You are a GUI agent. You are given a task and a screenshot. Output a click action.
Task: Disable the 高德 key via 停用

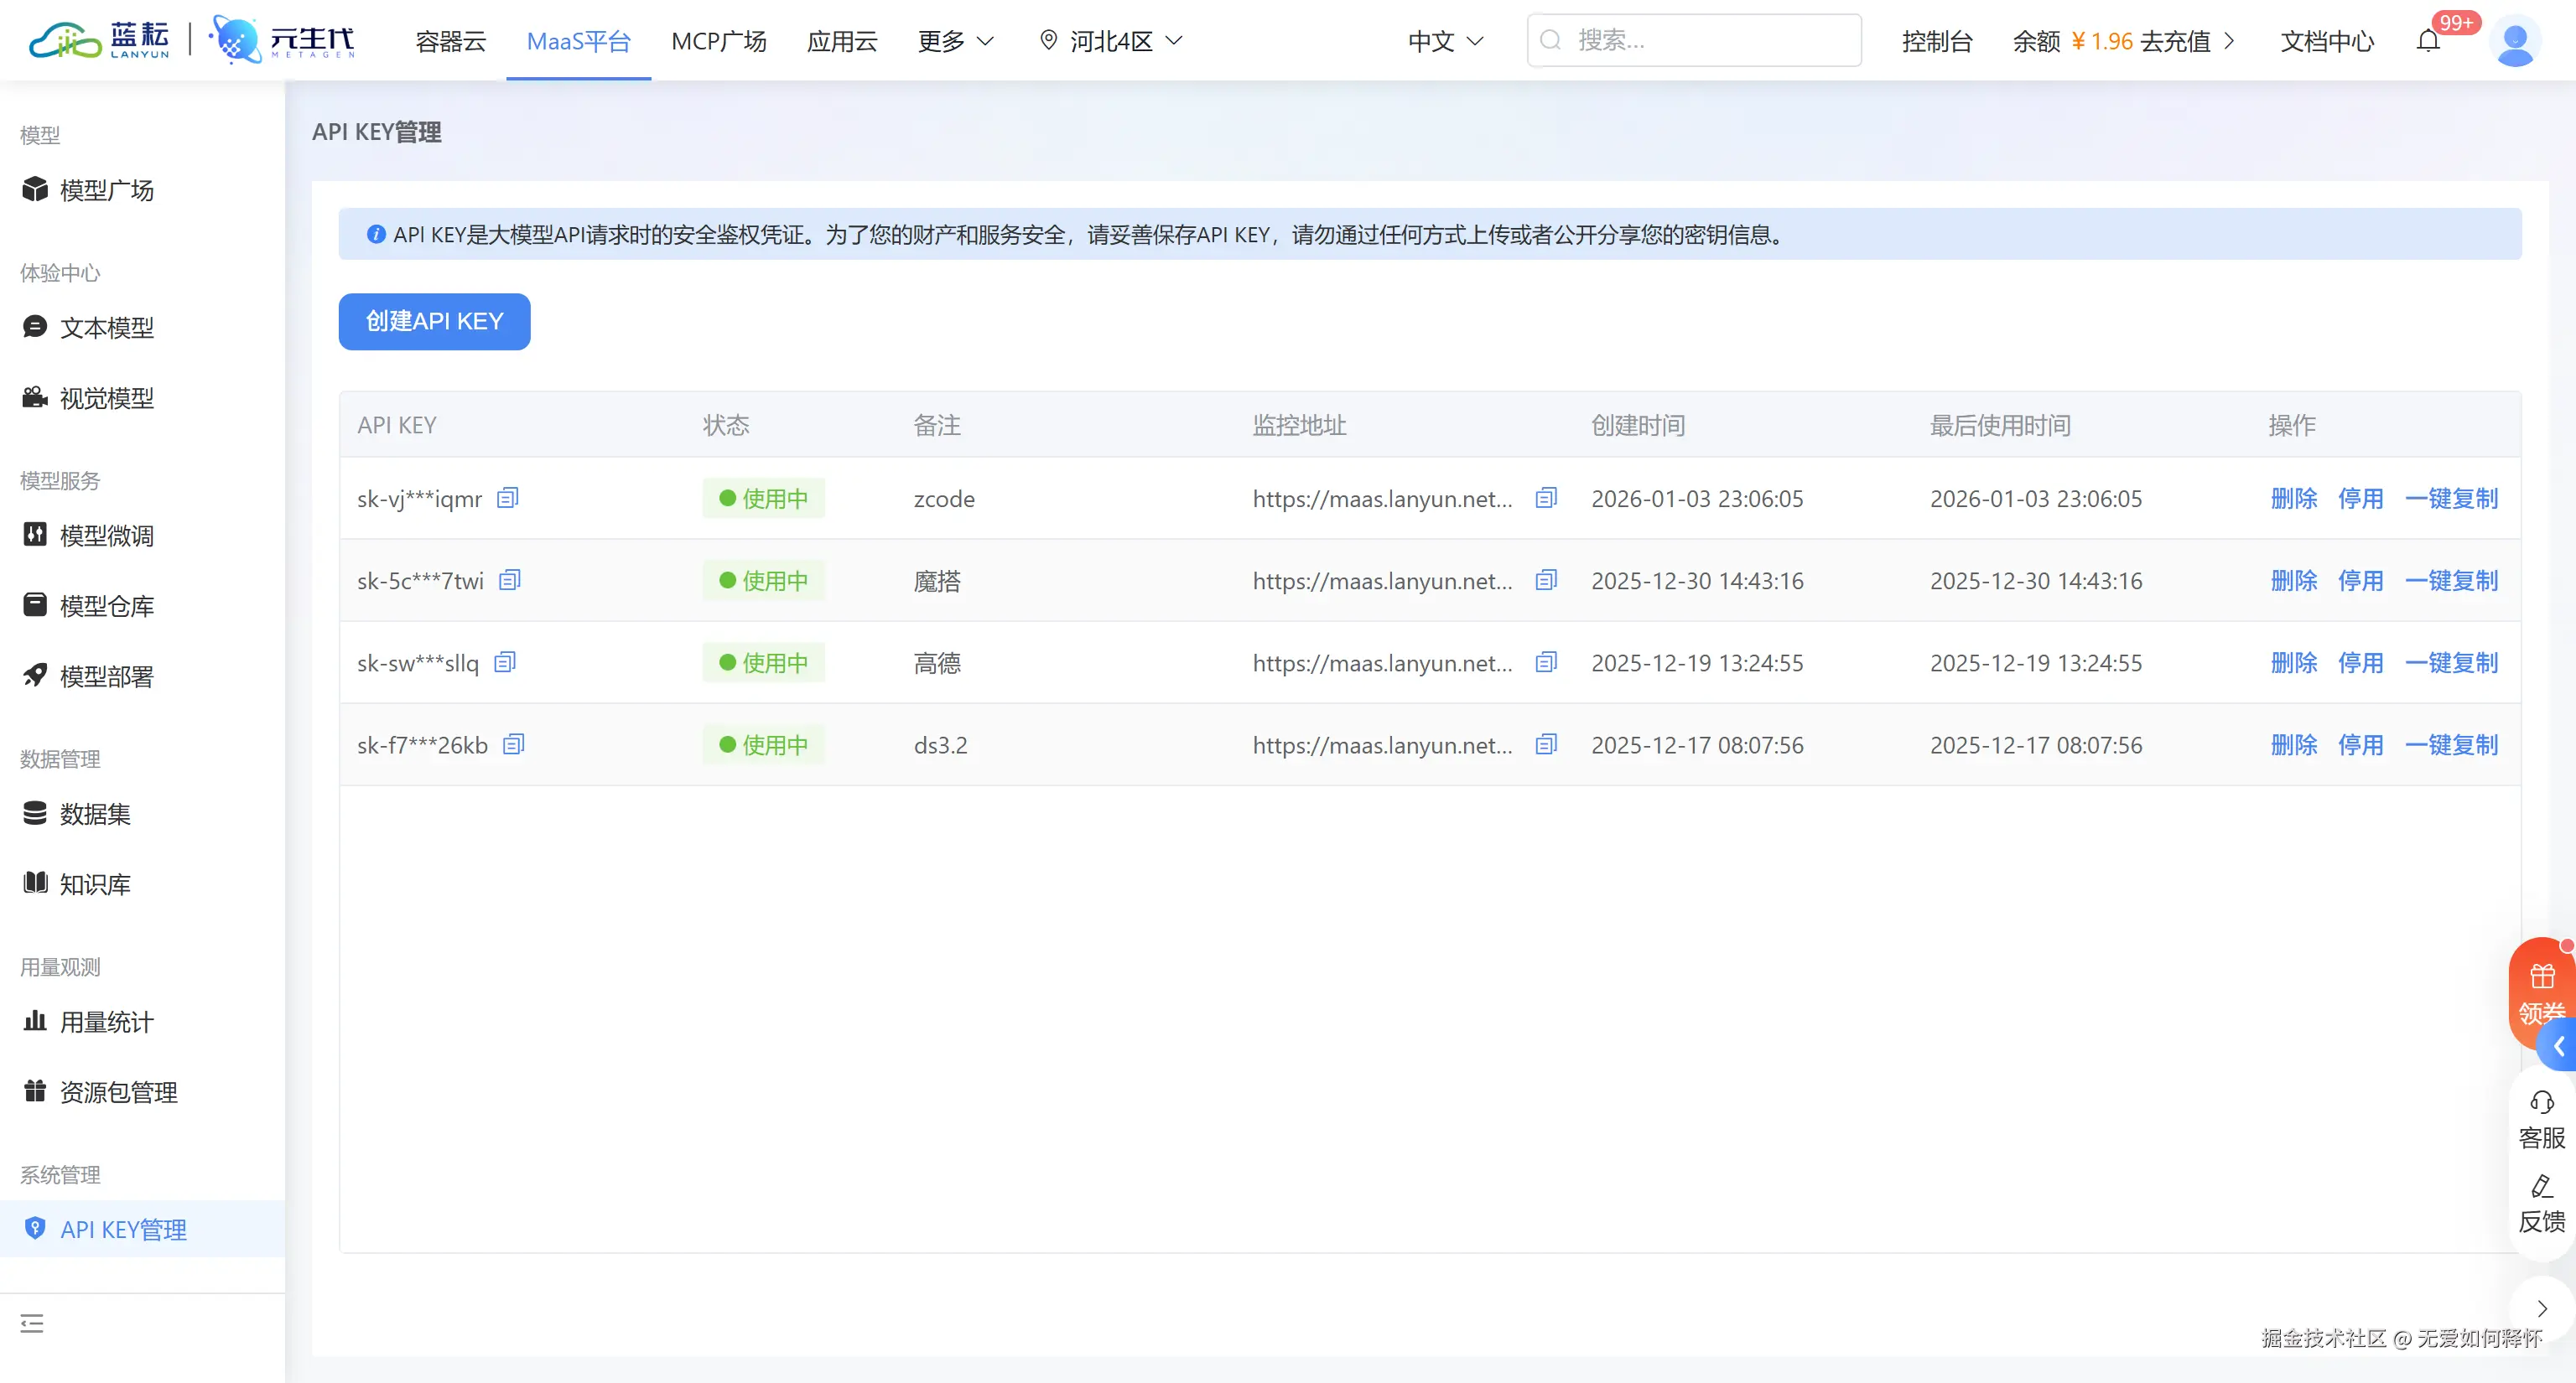[x=2360, y=662]
